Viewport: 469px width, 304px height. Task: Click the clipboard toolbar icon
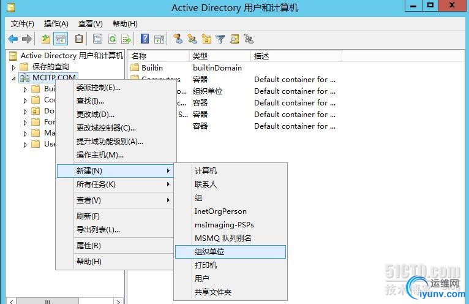(x=79, y=39)
